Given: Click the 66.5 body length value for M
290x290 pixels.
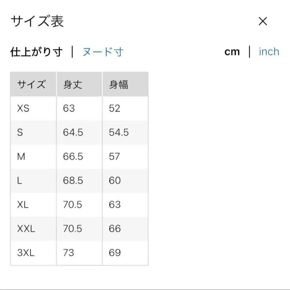Looking at the screenshot, I should click(x=72, y=157).
